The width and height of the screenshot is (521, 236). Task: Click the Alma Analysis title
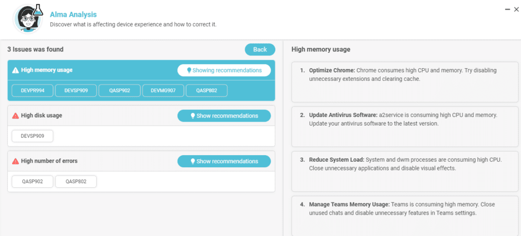(x=73, y=14)
